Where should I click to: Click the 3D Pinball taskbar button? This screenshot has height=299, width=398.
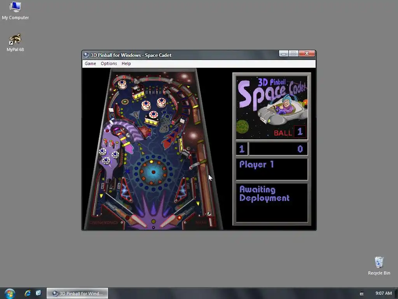coord(77,294)
